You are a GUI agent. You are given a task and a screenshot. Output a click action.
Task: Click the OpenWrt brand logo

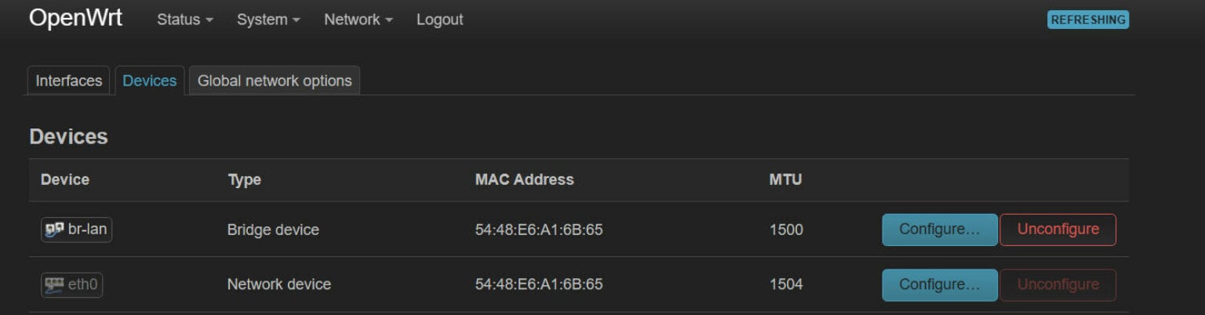click(x=75, y=19)
